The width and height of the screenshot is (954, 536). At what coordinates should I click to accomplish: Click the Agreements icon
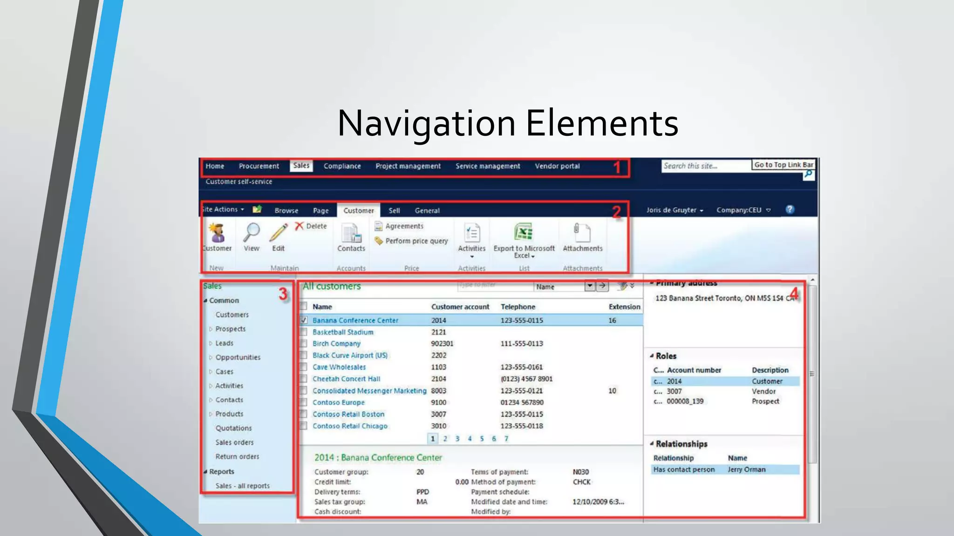pyautogui.click(x=379, y=226)
